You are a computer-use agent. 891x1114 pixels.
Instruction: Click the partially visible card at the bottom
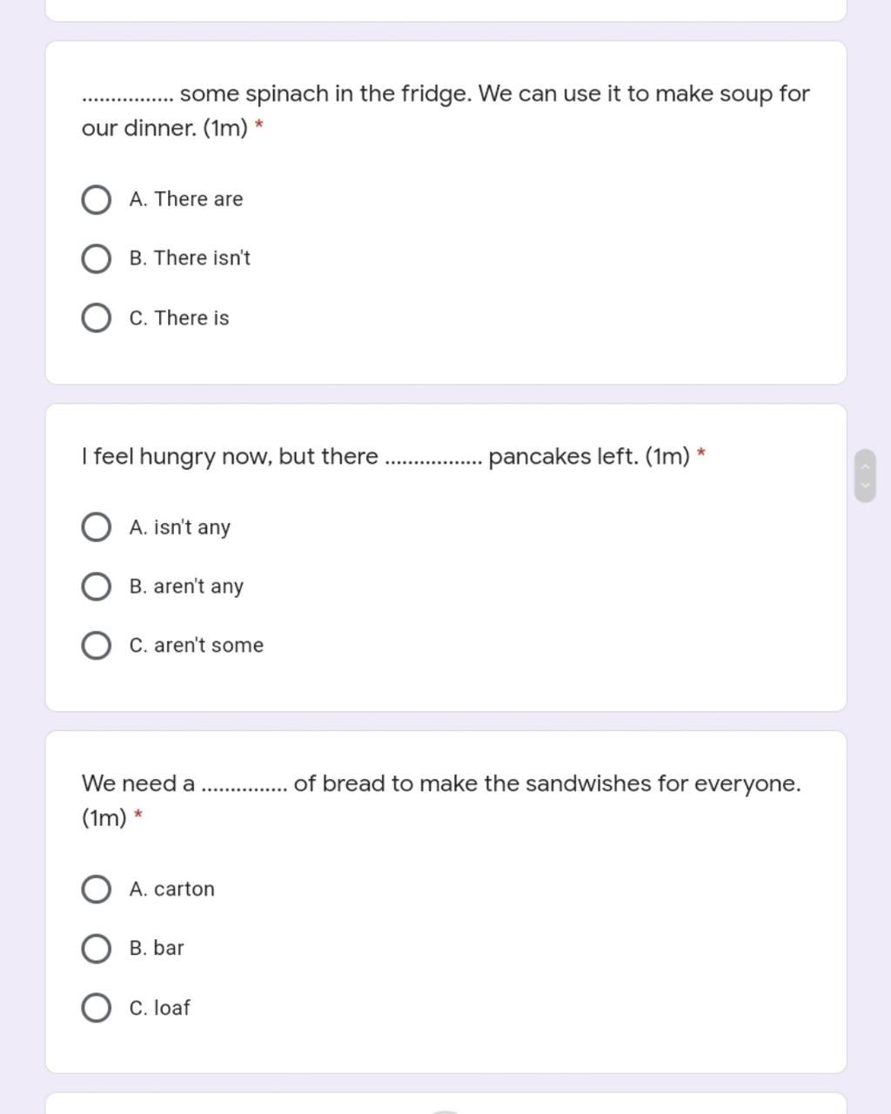[x=445, y=1104]
